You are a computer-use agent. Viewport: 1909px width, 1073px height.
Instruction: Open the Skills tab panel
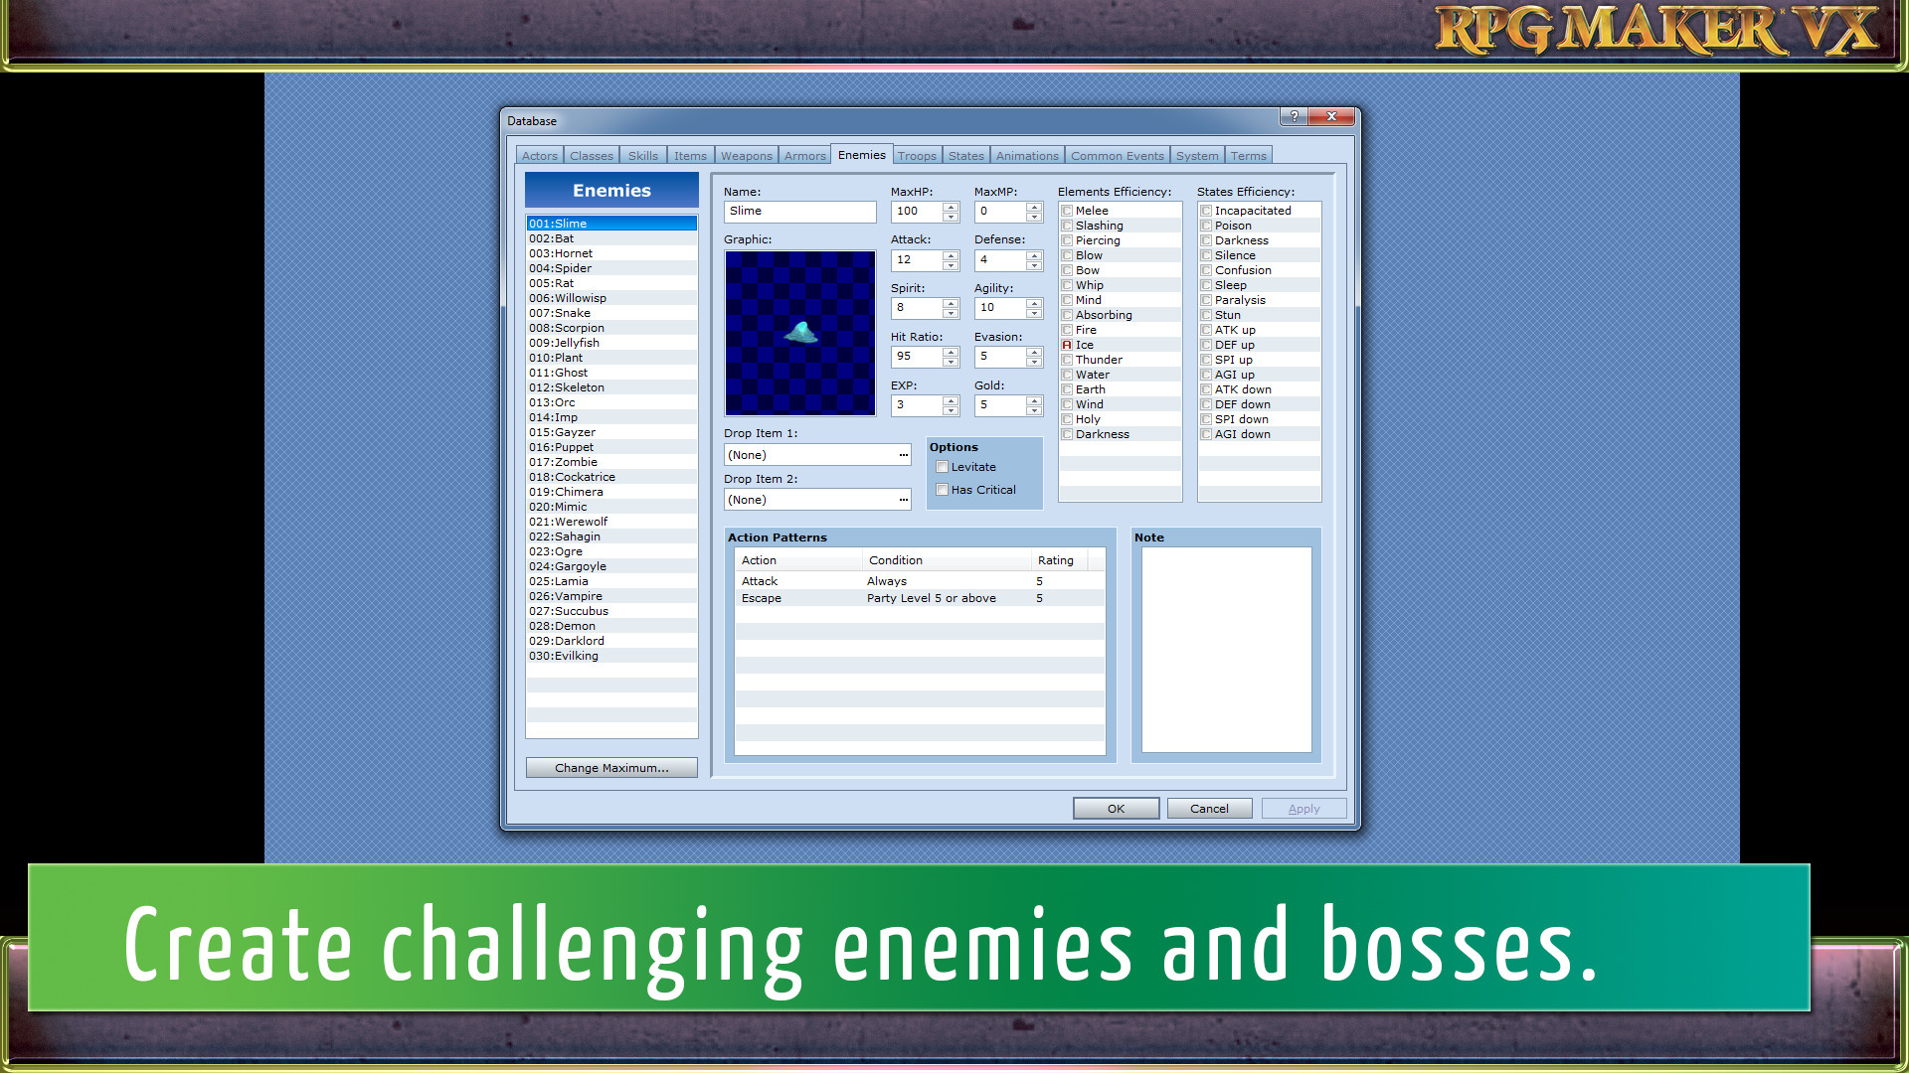coord(642,155)
